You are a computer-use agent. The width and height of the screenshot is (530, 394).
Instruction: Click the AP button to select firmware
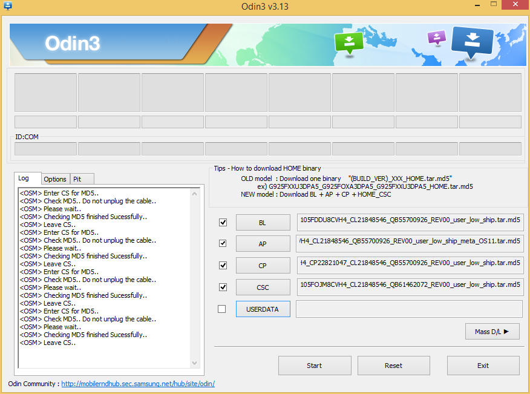click(263, 244)
